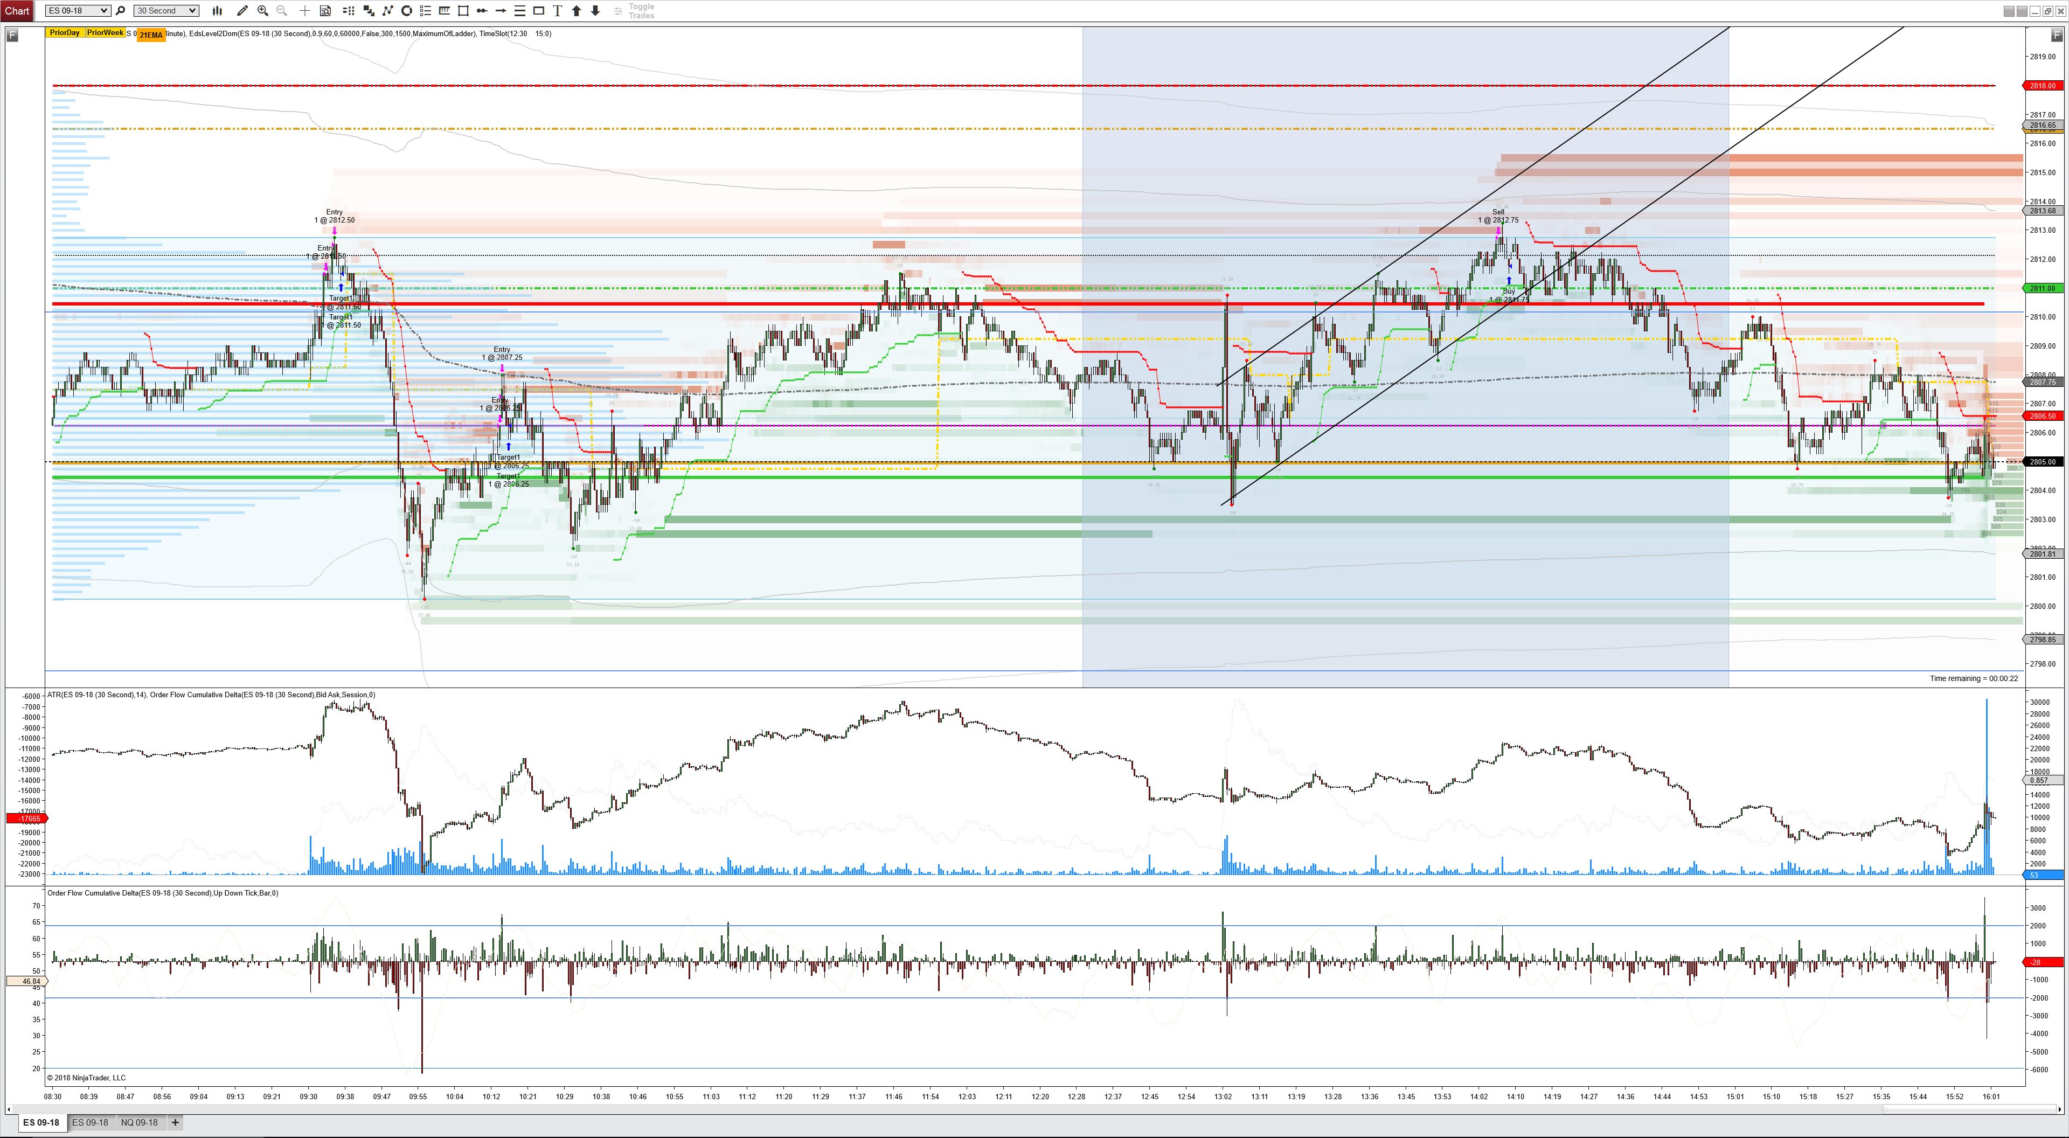Click the red -28 delta marker

click(x=2043, y=962)
